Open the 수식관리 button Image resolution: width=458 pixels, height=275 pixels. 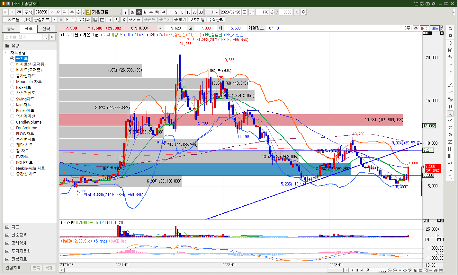[x=216, y=20]
